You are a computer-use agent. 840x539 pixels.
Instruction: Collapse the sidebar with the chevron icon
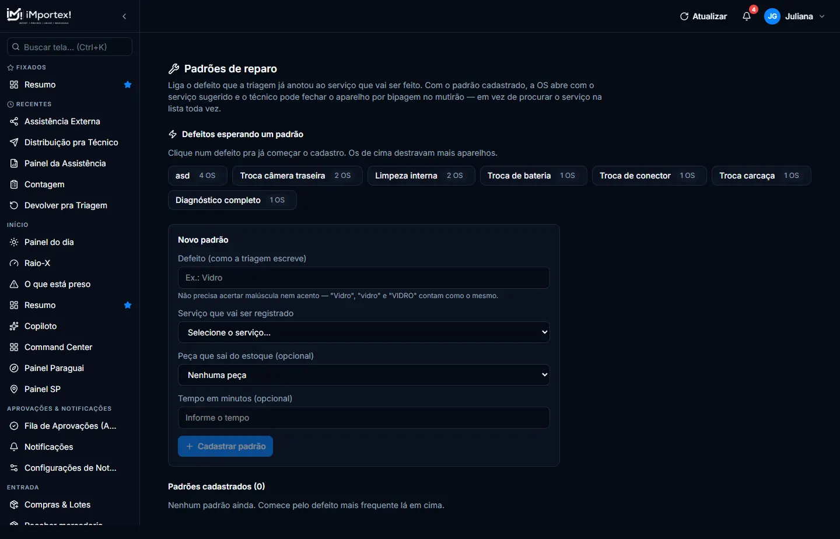124,16
